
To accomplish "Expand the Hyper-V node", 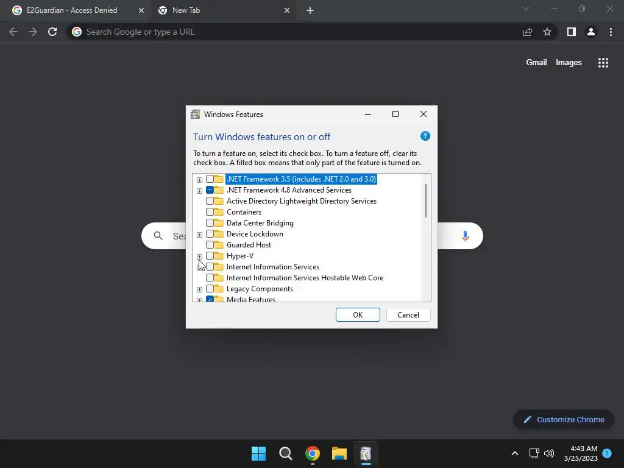I will coord(199,257).
